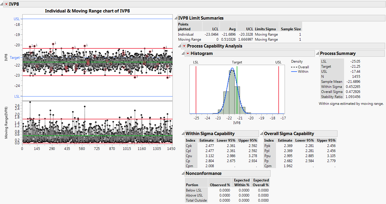The image size is (386, 204).
Task: Collapse the Histogram disclosure triangle
Action: point(183,53)
